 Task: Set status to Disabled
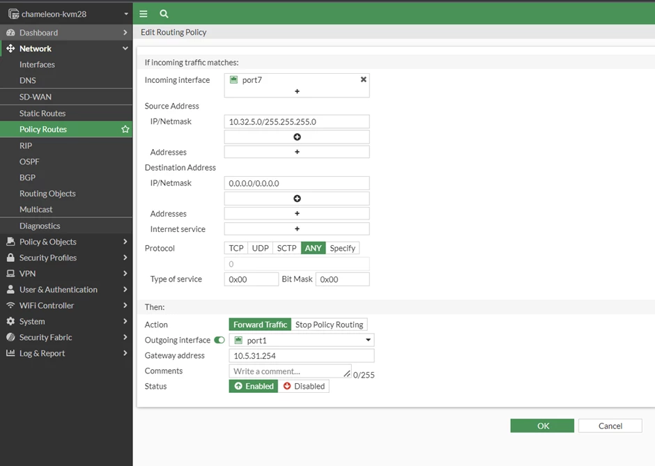point(304,386)
